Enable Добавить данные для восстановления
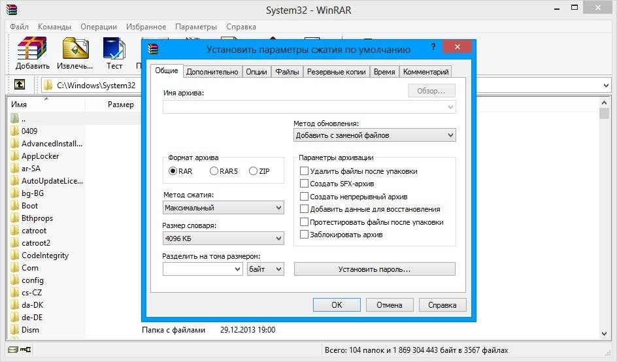The height and width of the screenshot is (362, 617). coord(304,209)
